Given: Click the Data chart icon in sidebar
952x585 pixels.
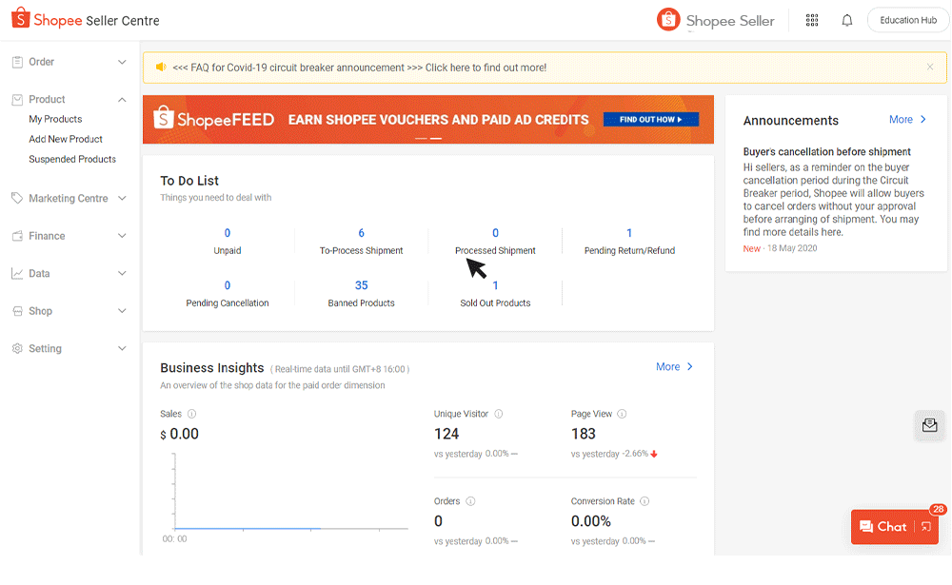Looking at the screenshot, I should pos(17,274).
